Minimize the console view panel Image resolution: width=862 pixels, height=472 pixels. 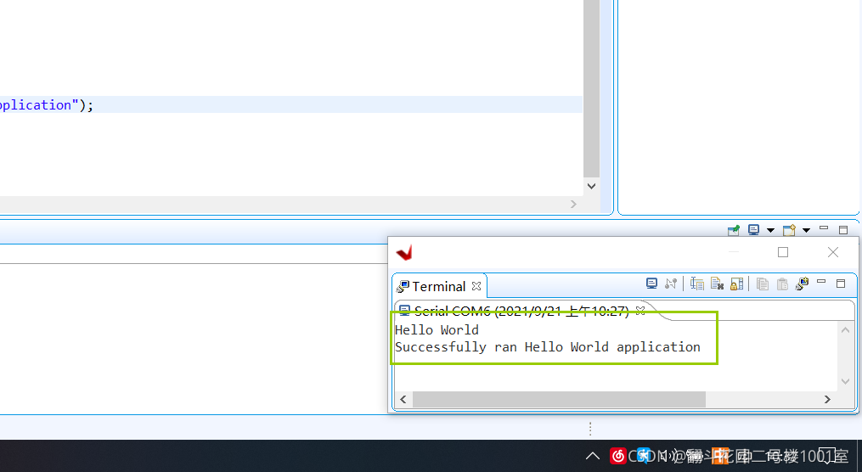pos(824,228)
